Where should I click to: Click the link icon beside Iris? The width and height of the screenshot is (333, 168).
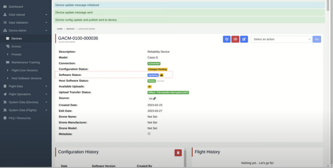154,99
